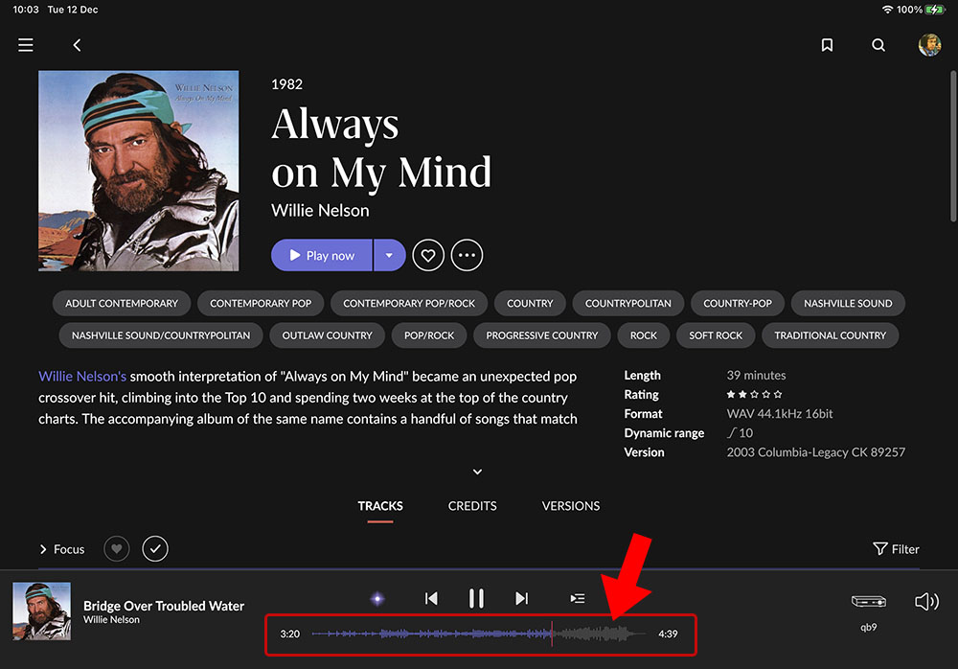Open search with the magnifier icon
Screen dimensions: 958x669
click(878, 45)
